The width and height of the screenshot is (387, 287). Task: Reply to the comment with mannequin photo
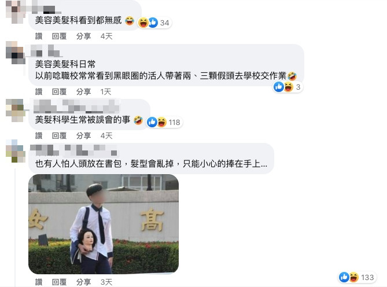point(59,282)
